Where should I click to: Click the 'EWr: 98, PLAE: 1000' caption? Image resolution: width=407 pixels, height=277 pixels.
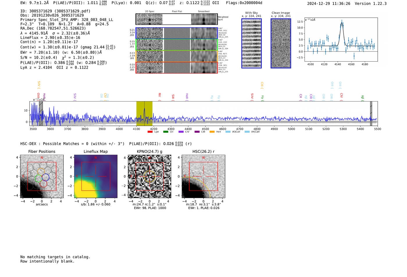click(150, 208)
